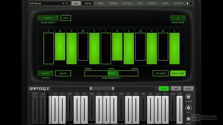The width and height of the screenshot is (223, 125).
Task: Play the E3 key
Action: pyautogui.click(x=136, y=109)
